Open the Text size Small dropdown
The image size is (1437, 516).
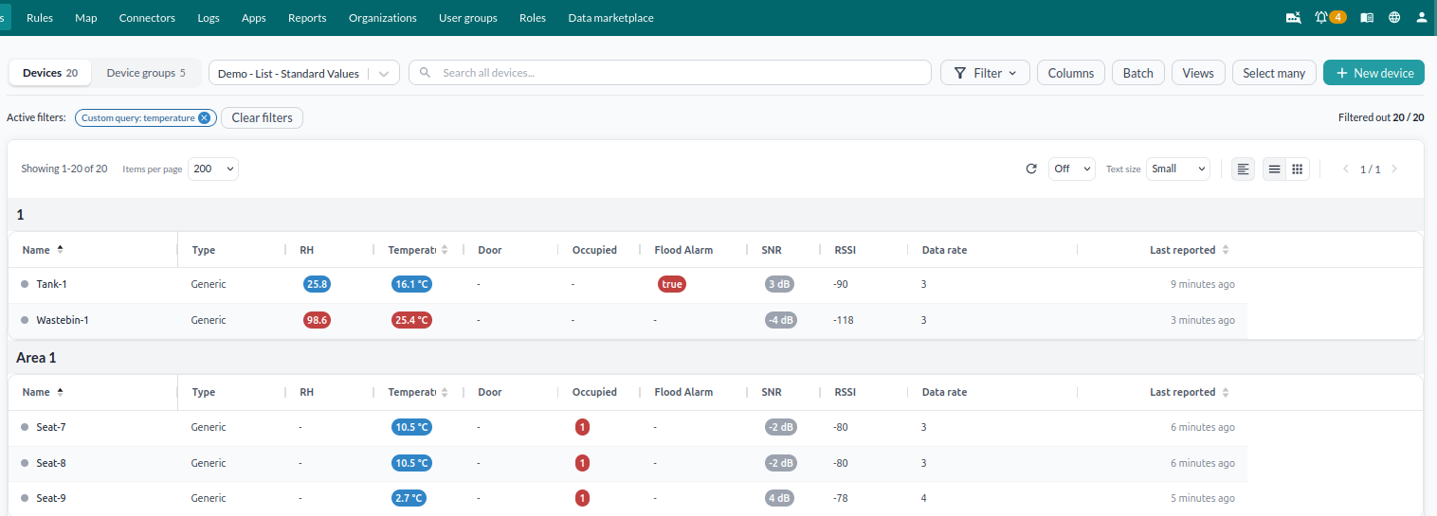(1178, 169)
